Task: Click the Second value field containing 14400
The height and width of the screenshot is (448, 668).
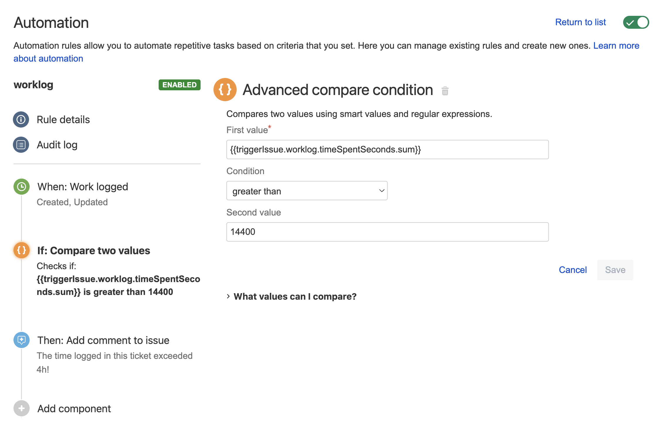Action: click(387, 232)
